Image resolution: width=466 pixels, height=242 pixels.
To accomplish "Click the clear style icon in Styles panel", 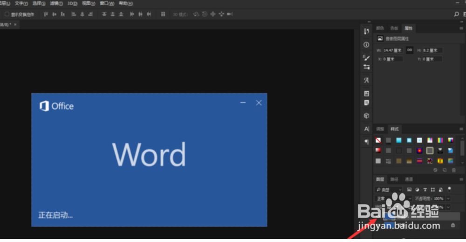I will coord(435,170).
